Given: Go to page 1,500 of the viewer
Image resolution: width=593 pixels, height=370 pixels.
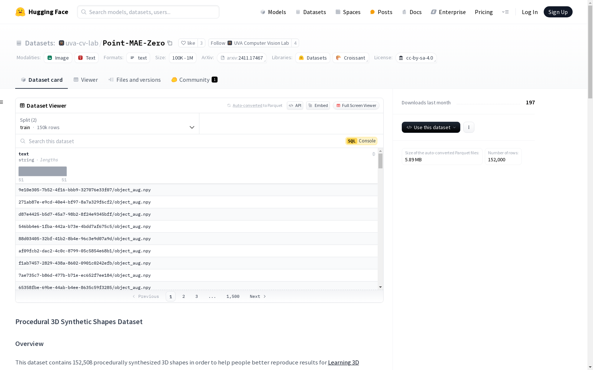Looking at the screenshot, I should click(233, 296).
